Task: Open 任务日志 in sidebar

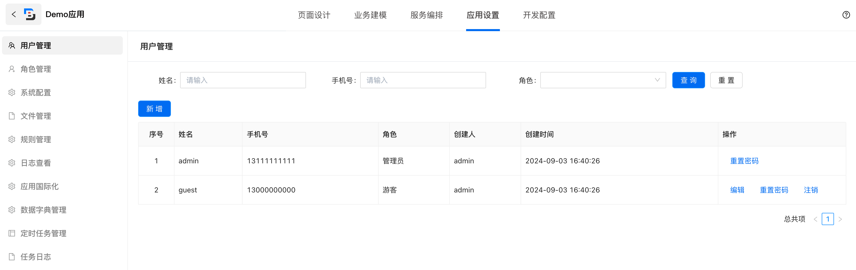Action: point(62,257)
